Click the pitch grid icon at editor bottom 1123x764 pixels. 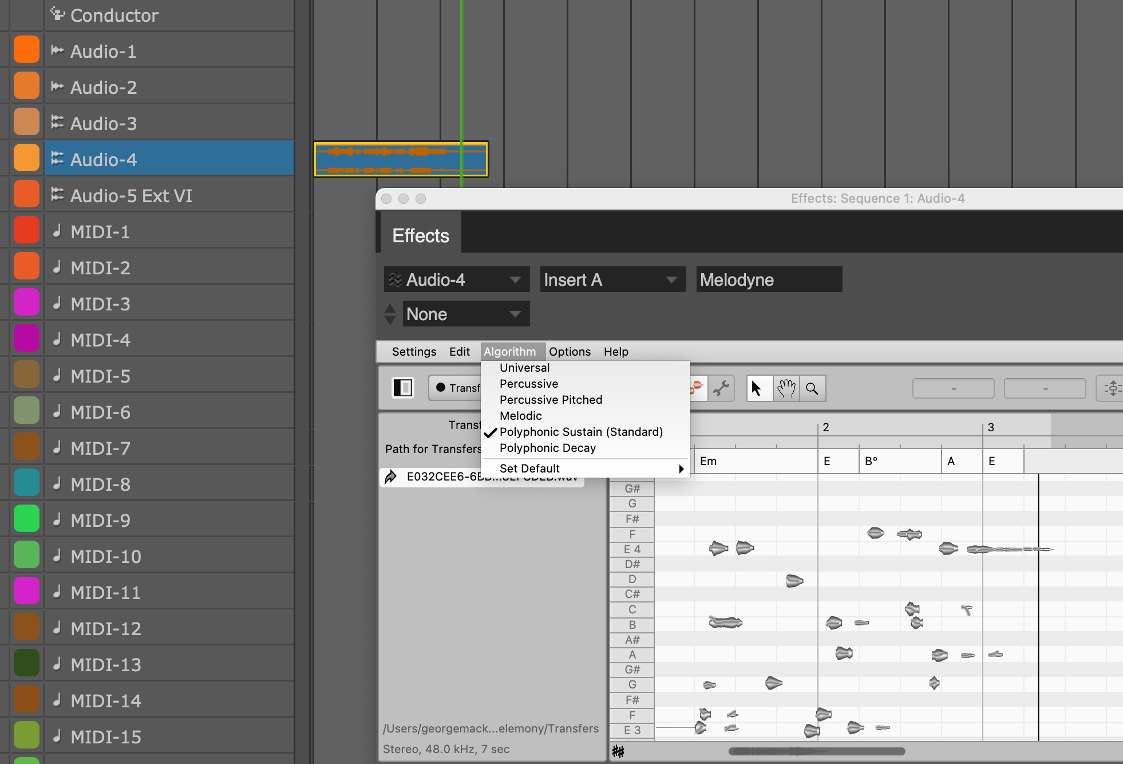coord(618,751)
